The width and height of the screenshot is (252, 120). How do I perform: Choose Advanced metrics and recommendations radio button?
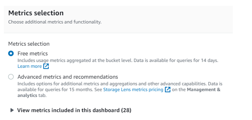click(x=11, y=77)
